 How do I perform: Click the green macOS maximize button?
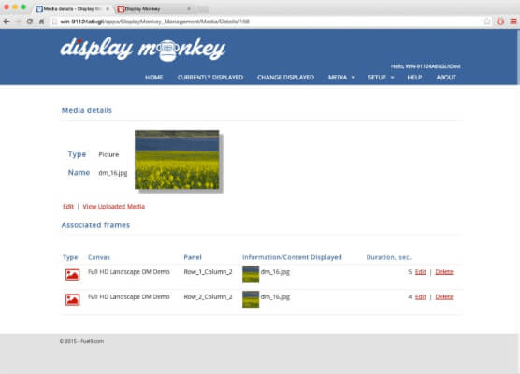(23, 7)
